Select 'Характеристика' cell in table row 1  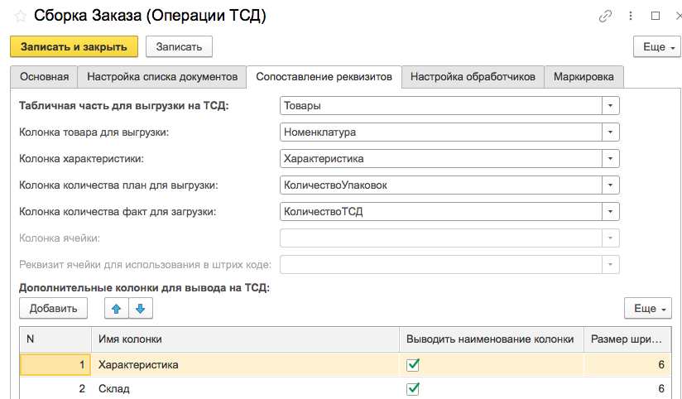(245, 364)
